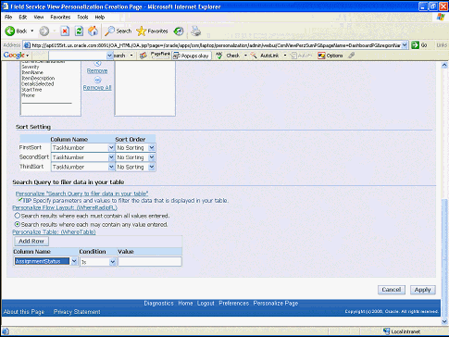
Task: Click the PageRank indicator
Action: click(x=160, y=56)
